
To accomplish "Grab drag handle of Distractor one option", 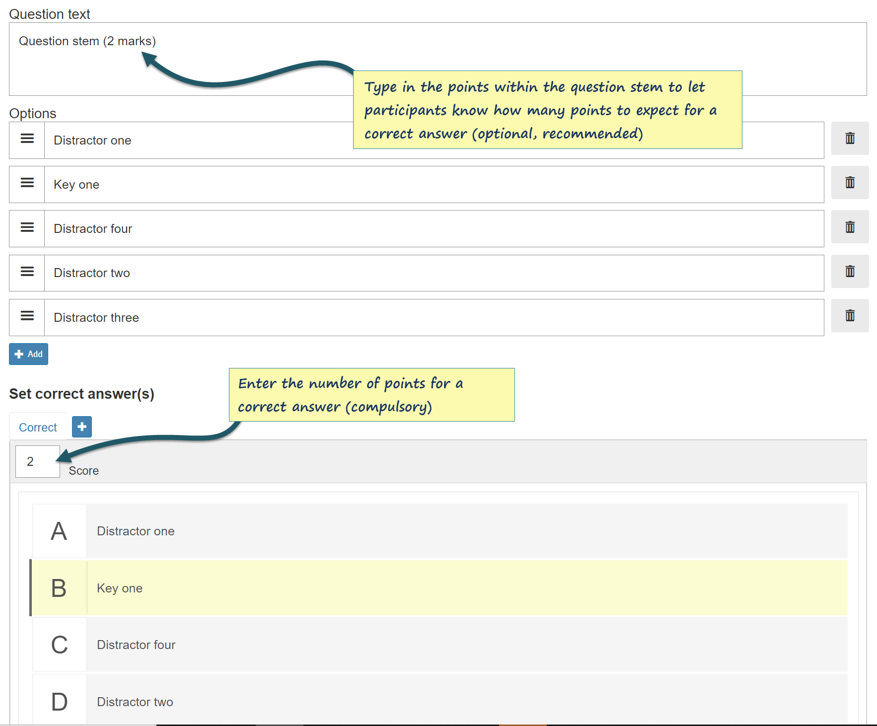I will tap(27, 139).
